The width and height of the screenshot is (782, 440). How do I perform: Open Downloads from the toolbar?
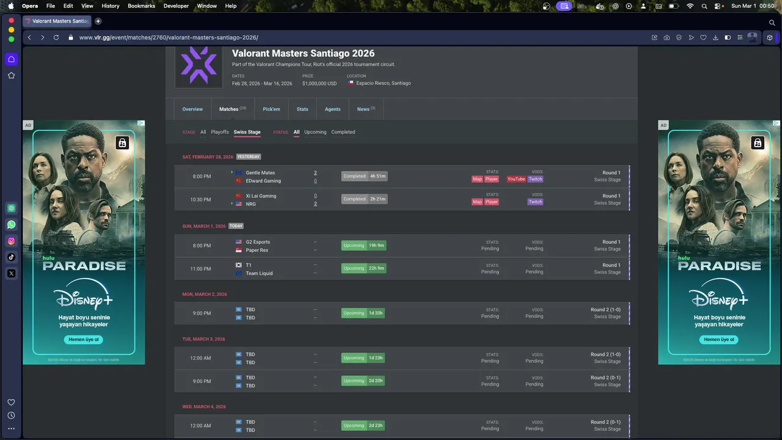[x=715, y=37]
